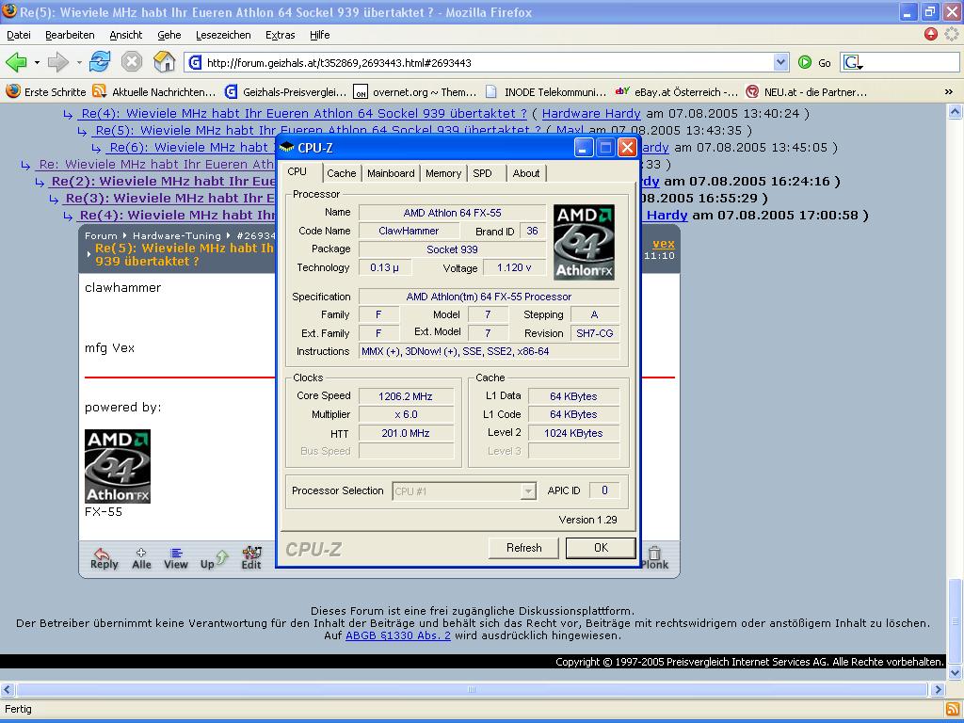Click the green Go button icon

(x=804, y=62)
